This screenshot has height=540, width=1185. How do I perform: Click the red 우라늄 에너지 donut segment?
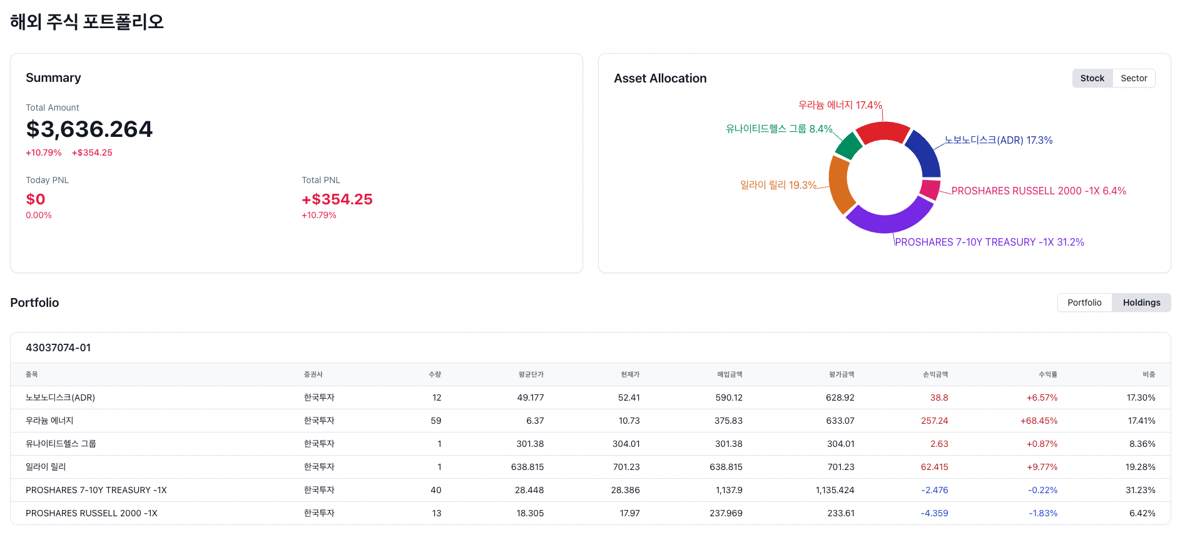click(882, 131)
